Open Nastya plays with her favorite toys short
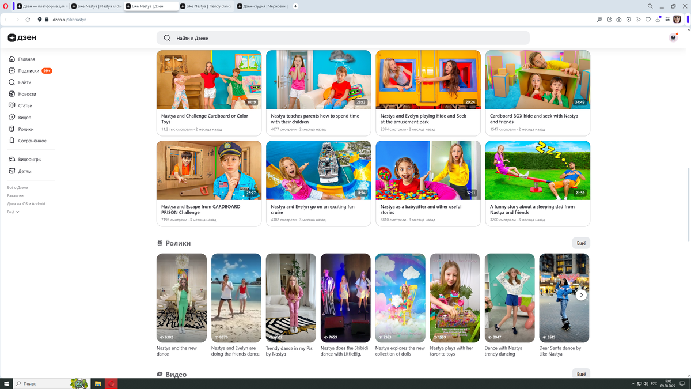691x389 pixels. (455, 298)
